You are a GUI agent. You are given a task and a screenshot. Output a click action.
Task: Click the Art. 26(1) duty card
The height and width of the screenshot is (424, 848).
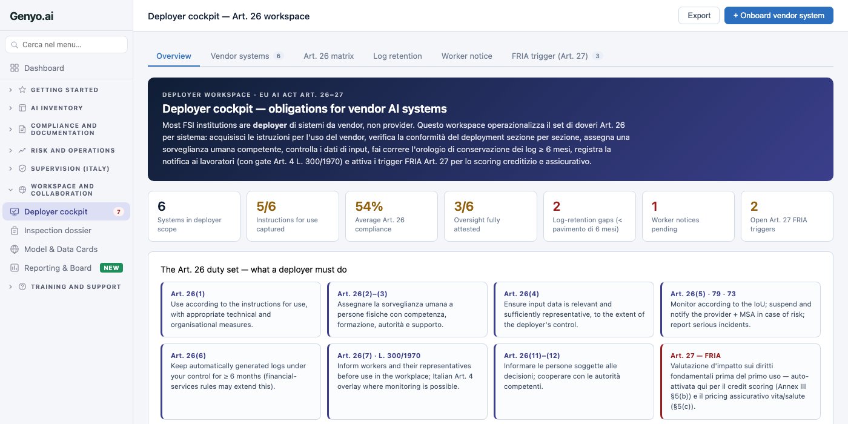point(240,309)
